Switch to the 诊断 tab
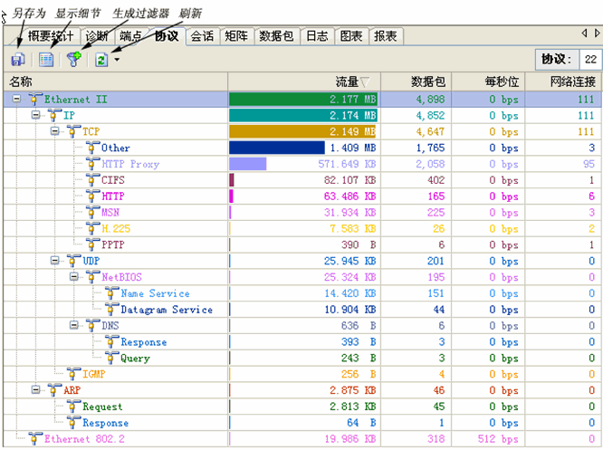 [x=98, y=36]
